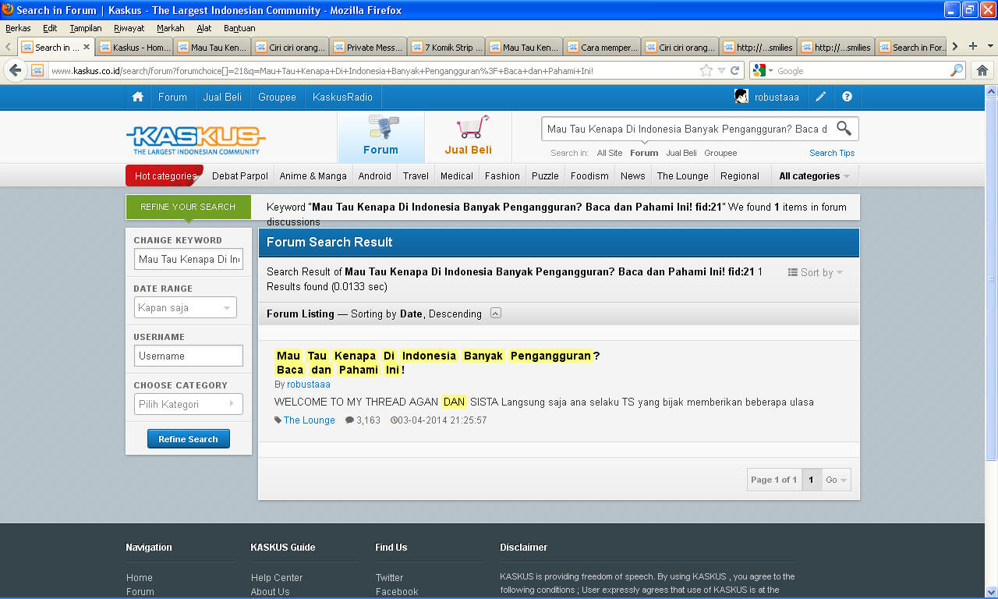Open the Firefox home button
998x599 pixels.
tap(982, 70)
